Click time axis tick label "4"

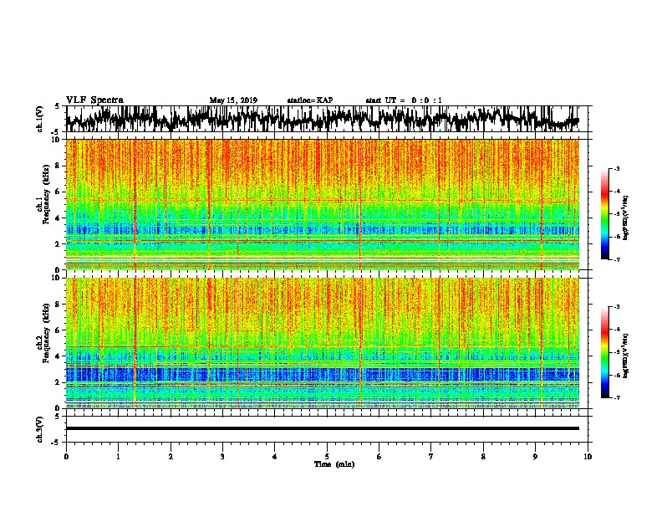pos(275,457)
